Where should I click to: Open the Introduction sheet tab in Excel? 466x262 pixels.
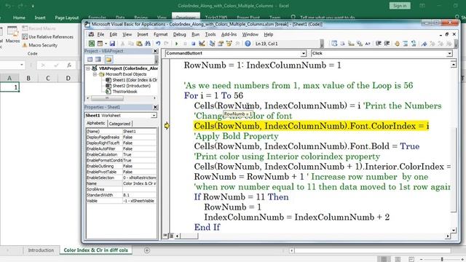pyautogui.click(x=41, y=250)
